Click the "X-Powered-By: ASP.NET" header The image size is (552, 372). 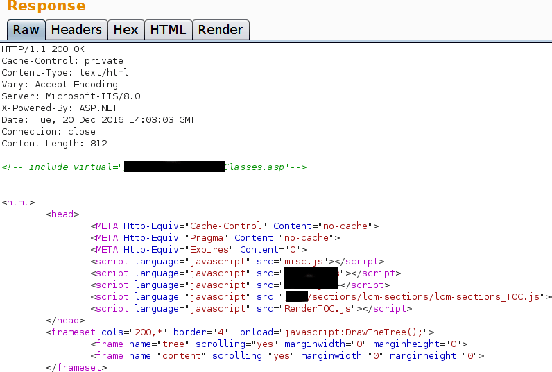[x=59, y=108]
